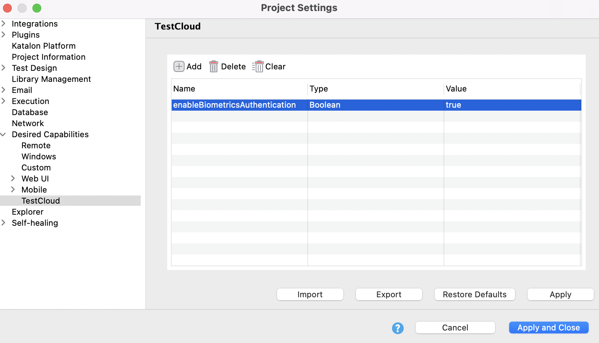Select Mobile label in sidebar

[34, 190]
